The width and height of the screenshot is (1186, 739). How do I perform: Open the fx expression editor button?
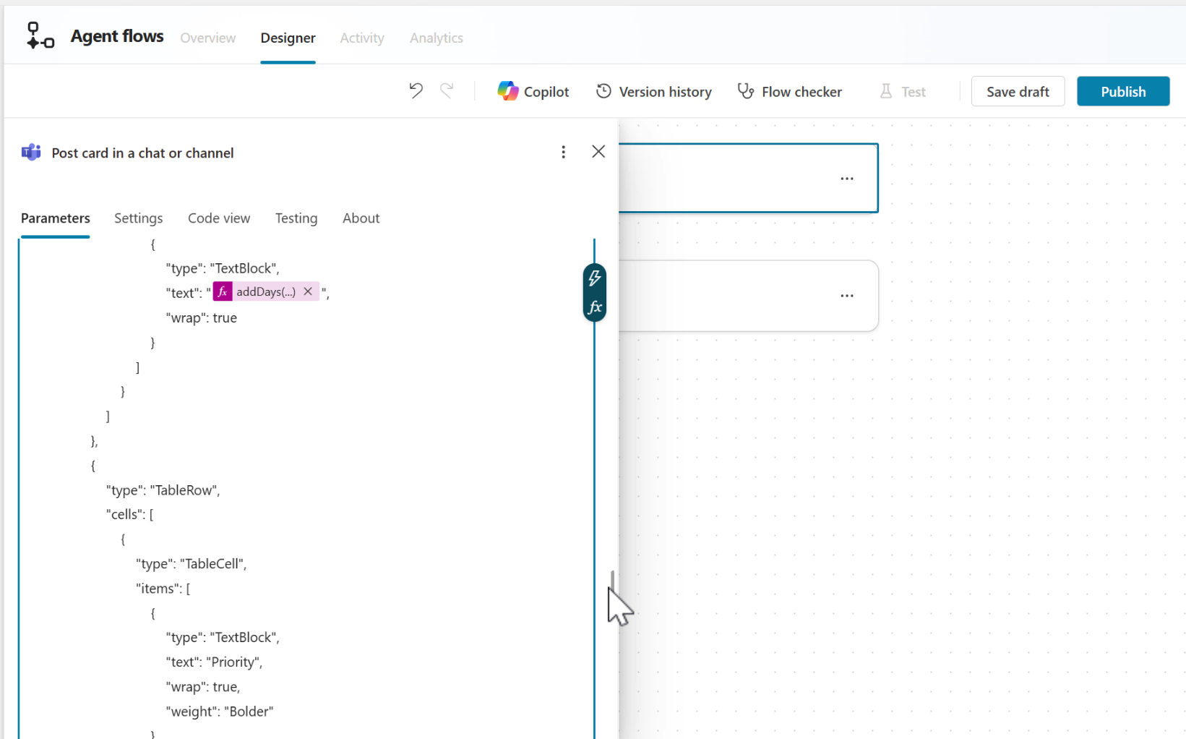click(594, 308)
